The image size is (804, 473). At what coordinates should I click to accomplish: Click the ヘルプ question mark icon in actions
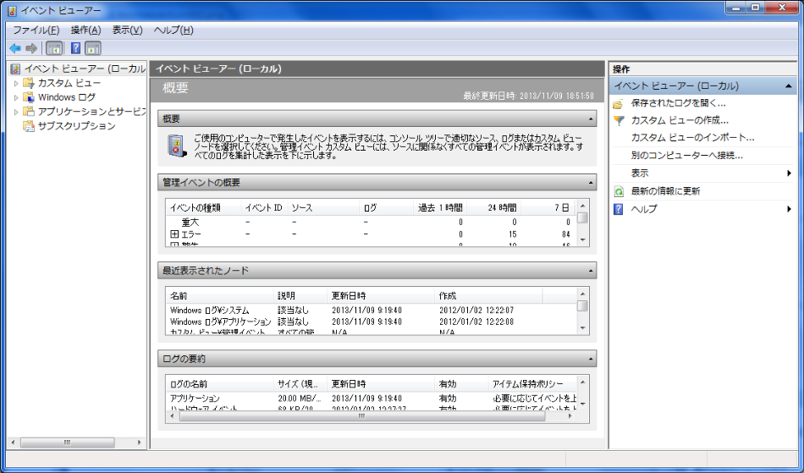[x=619, y=209]
